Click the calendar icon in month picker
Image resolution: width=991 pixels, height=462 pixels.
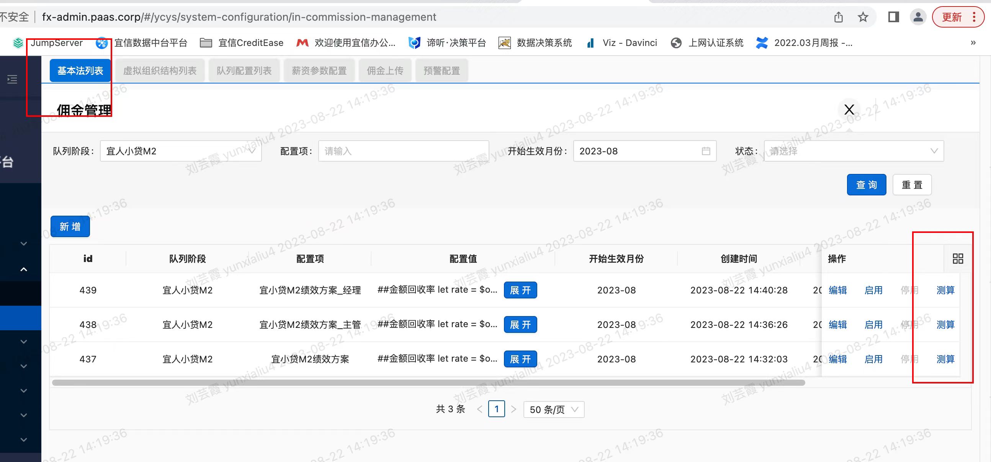[706, 151]
